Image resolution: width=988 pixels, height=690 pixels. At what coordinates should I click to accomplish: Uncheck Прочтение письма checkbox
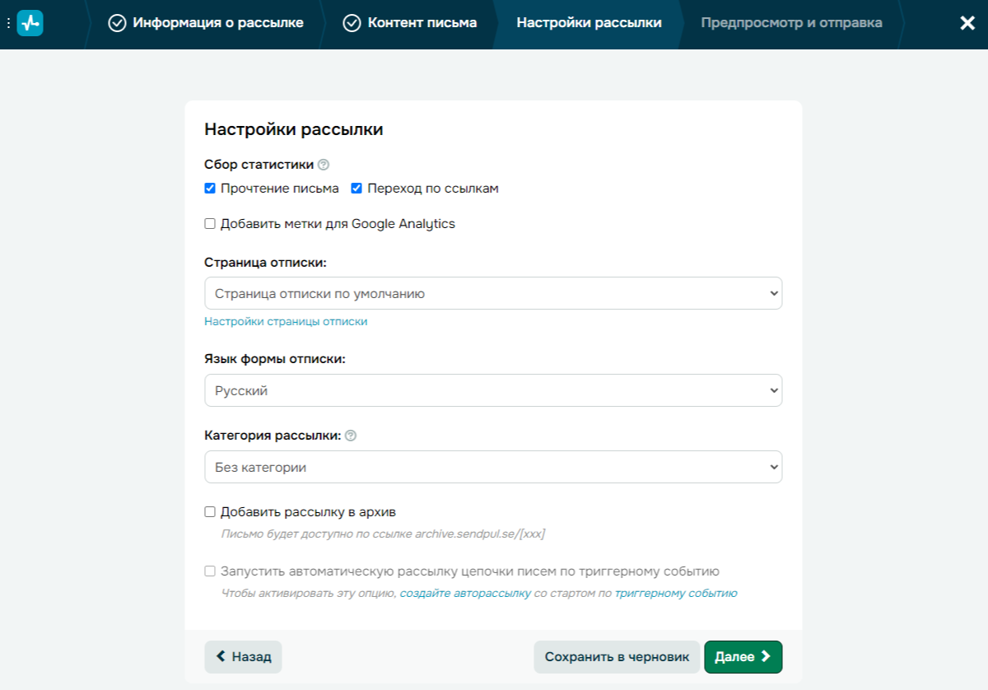tap(210, 189)
